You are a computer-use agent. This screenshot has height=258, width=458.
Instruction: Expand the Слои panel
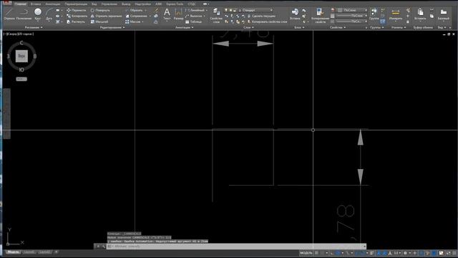248,27
